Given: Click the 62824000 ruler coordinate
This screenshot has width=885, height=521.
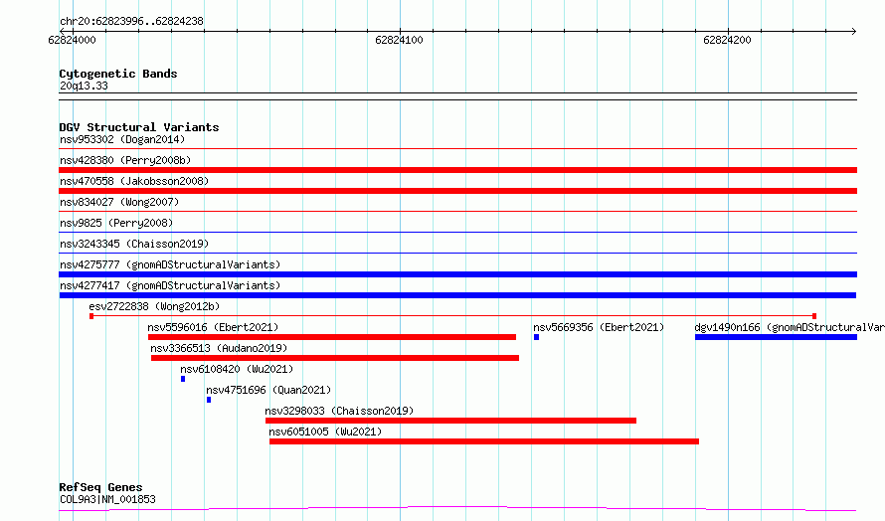Looking at the screenshot, I should (x=73, y=40).
